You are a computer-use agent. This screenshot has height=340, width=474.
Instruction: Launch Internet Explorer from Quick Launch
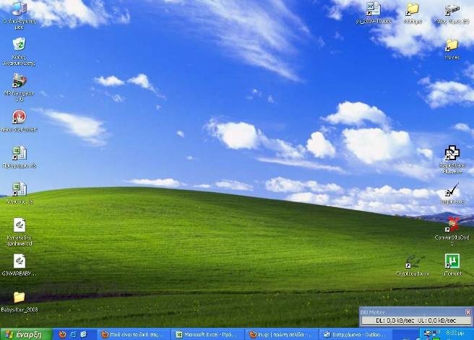pyautogui.click(x=73, y=334)
